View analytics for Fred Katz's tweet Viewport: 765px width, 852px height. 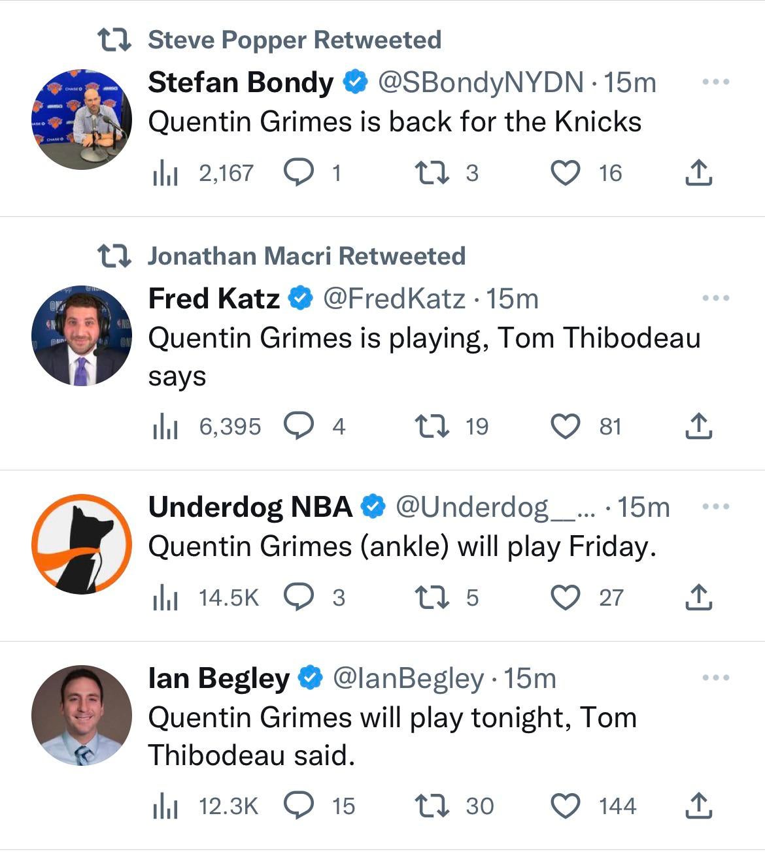coord(165,427)
